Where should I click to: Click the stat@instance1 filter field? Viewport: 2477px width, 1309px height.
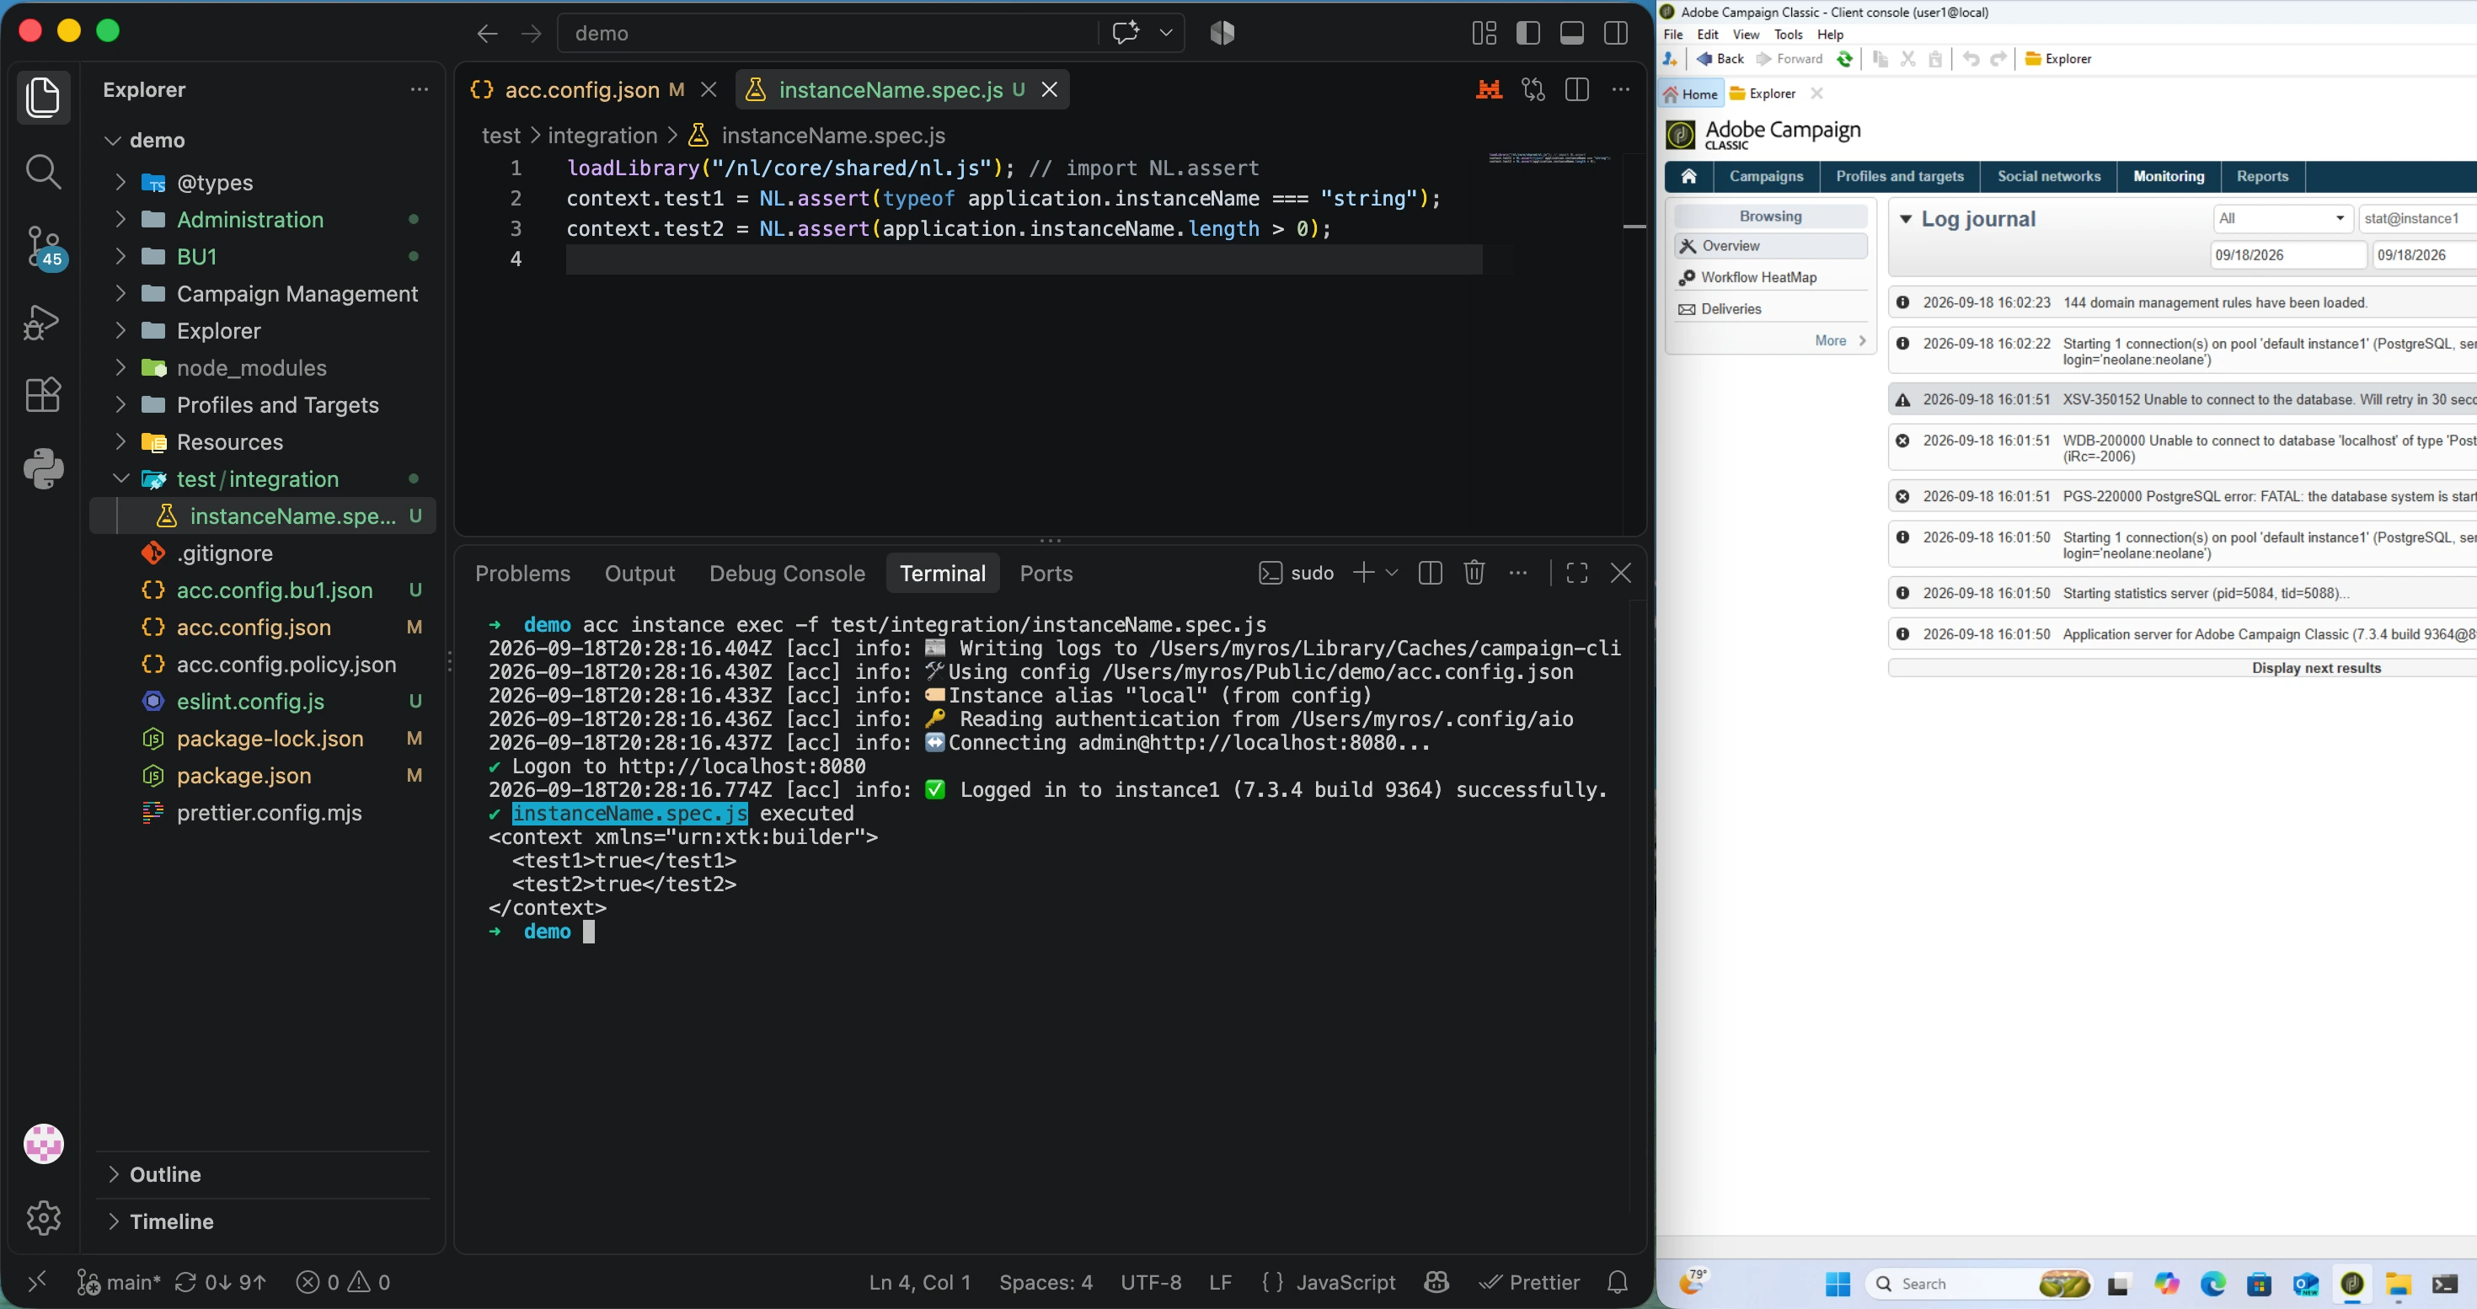(2418, 219)
